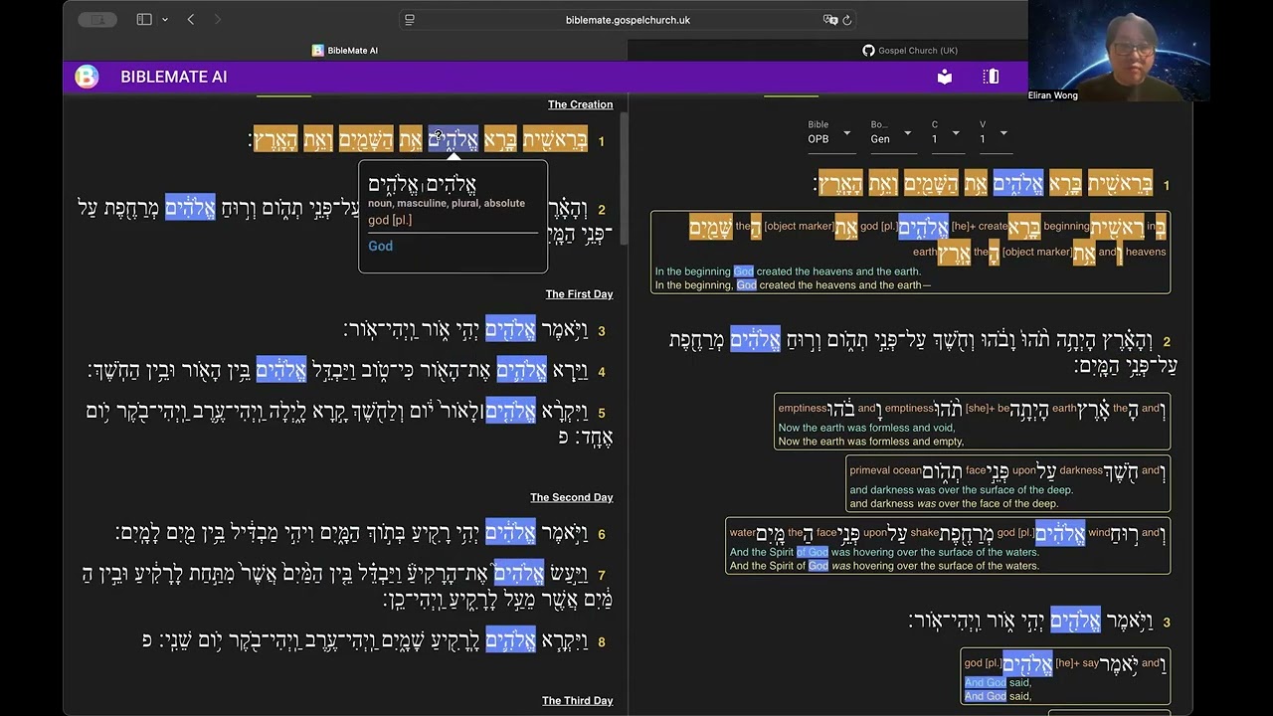Click 'Now the earth was formless and void' line
Screen dimensions: 1273x716
pyautogui.click(x=864, y=428)
